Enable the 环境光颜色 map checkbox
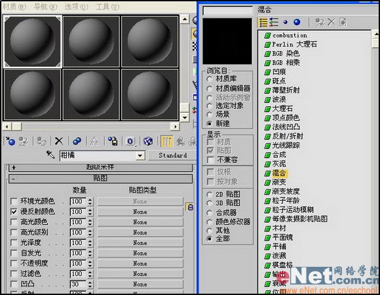The width and height of the screenshot is (380, 295). [14, 201]
